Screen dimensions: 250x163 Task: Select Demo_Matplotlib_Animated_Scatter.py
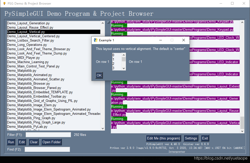[54, 79]
